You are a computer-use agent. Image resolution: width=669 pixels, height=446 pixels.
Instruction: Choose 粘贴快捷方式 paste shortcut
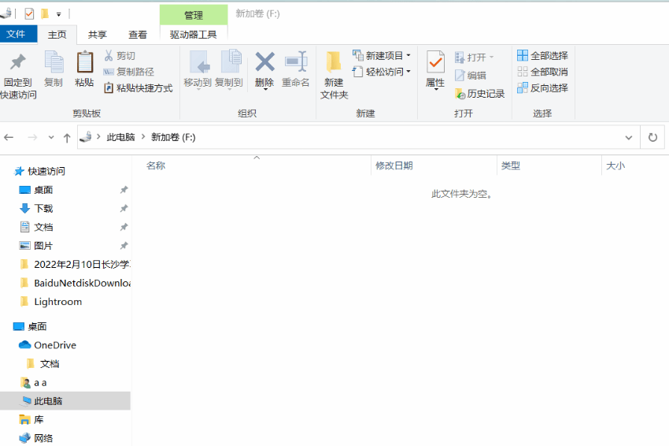(139, 88)
